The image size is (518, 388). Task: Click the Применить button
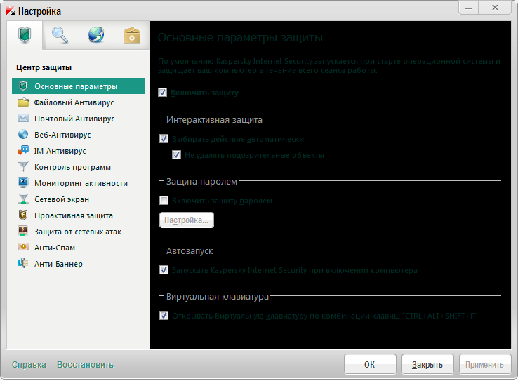pos(484,364)
